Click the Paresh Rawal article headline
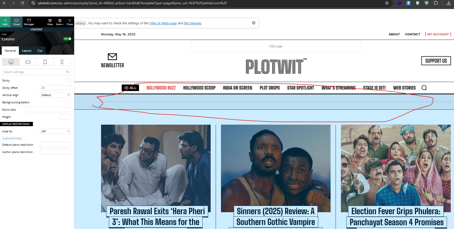Viewport: 454px width, 229px height. 157,217
